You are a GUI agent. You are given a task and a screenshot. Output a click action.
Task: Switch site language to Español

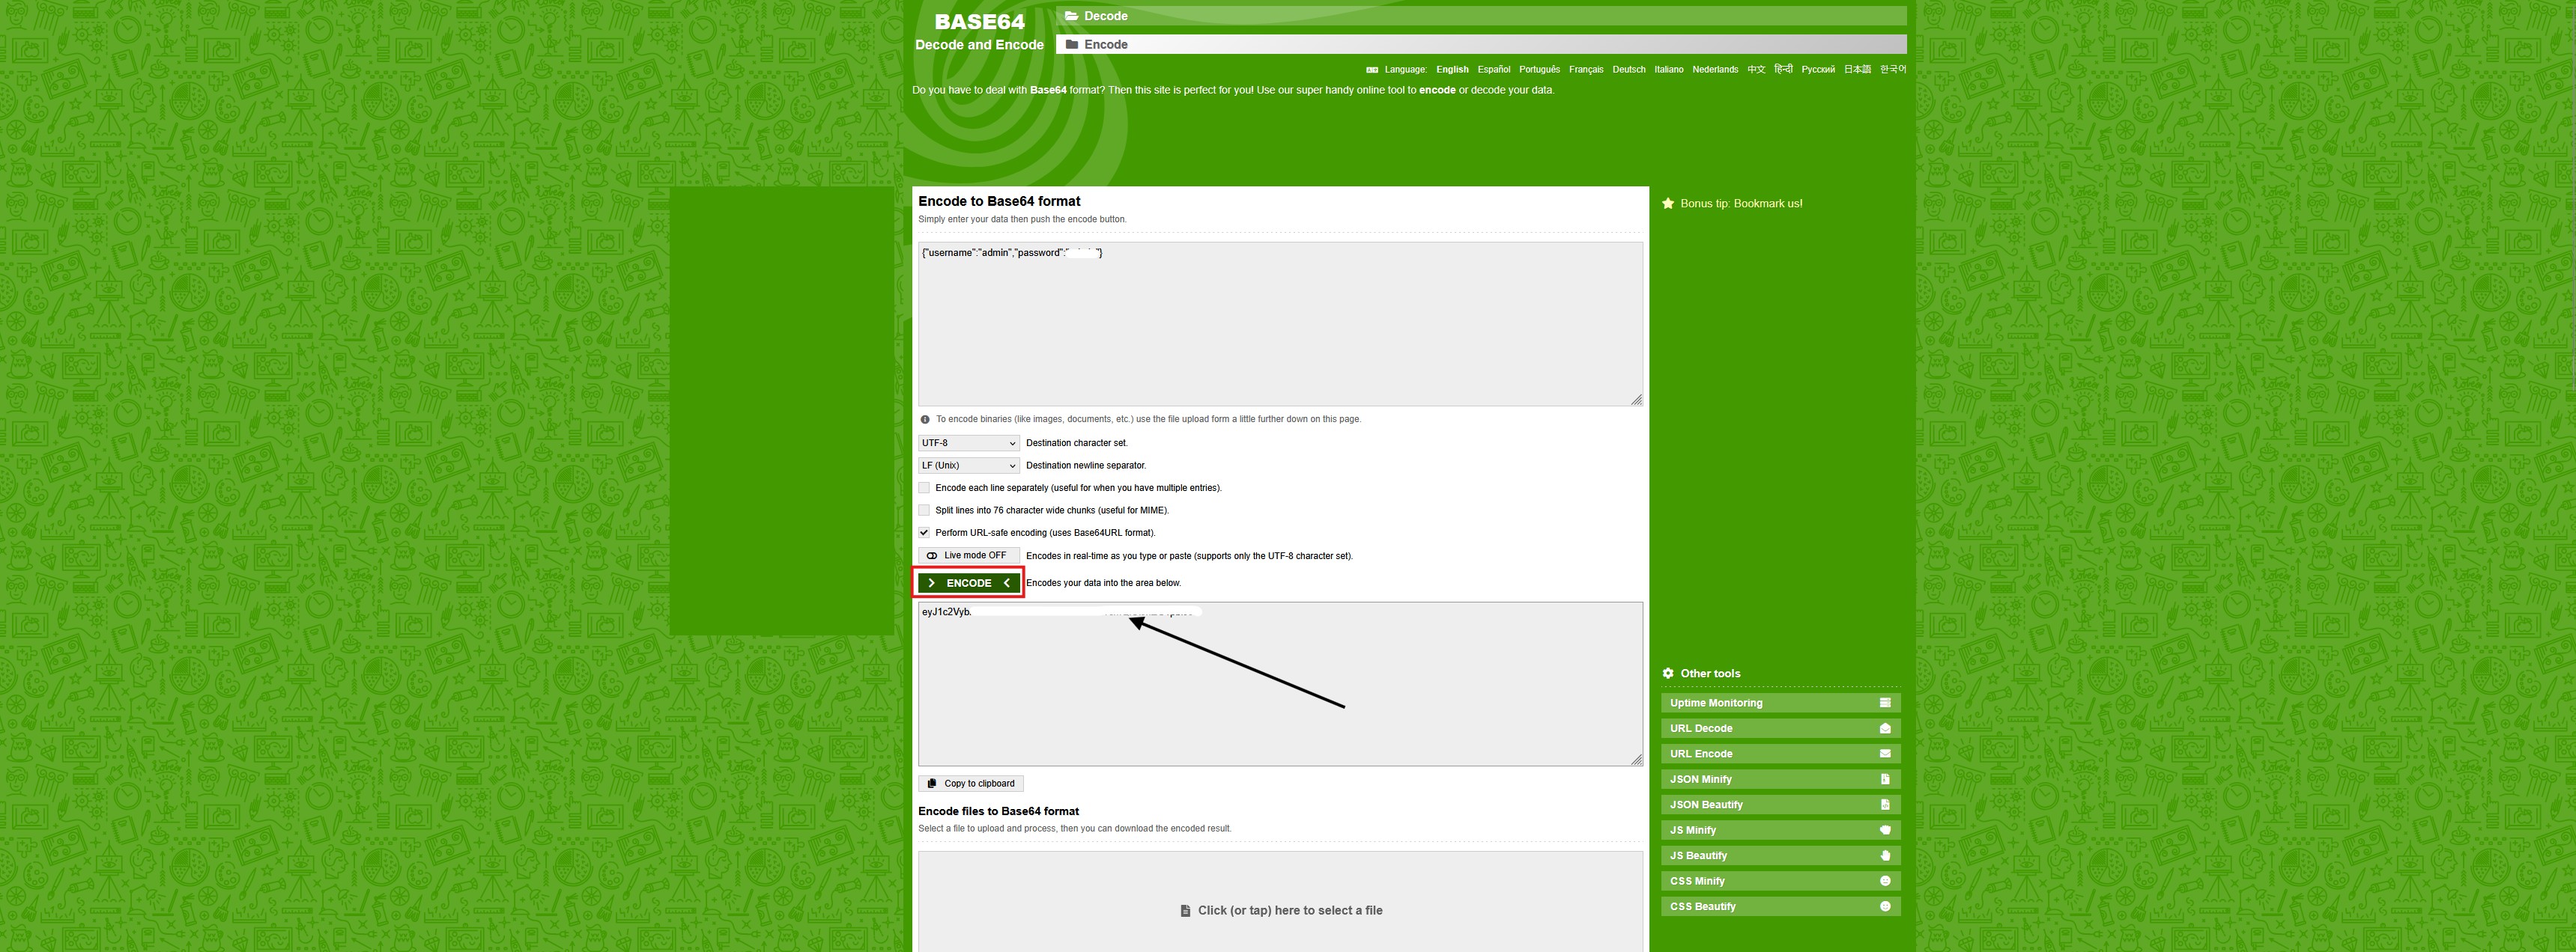point(1494,70)
